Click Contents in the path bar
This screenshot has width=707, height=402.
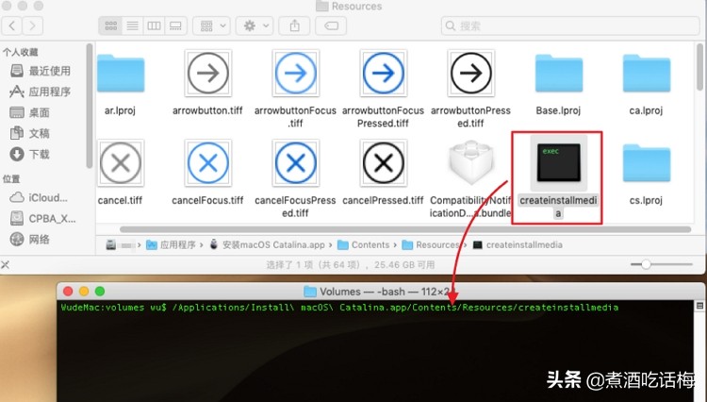click(364, 245)
